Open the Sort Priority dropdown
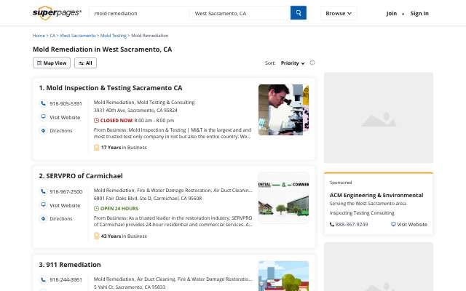The width and height of the screenshot is (466, 291). 293,63
